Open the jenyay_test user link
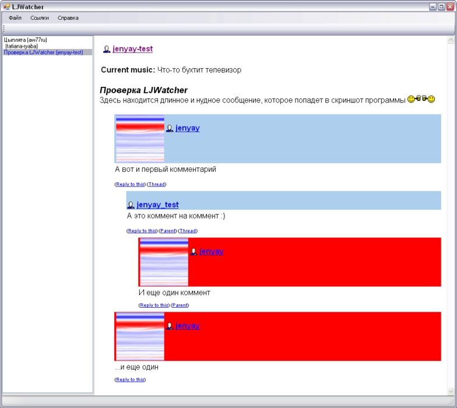 pos(157,205)
